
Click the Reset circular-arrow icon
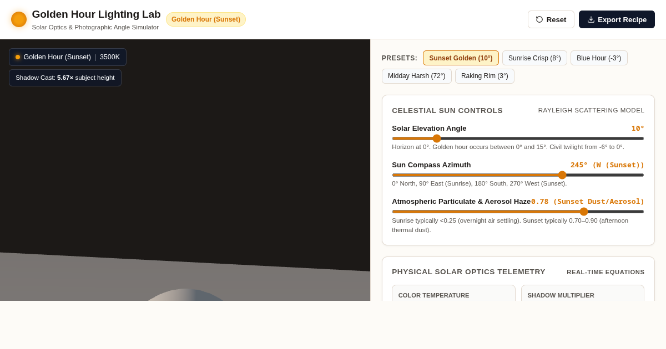[539, 19]
